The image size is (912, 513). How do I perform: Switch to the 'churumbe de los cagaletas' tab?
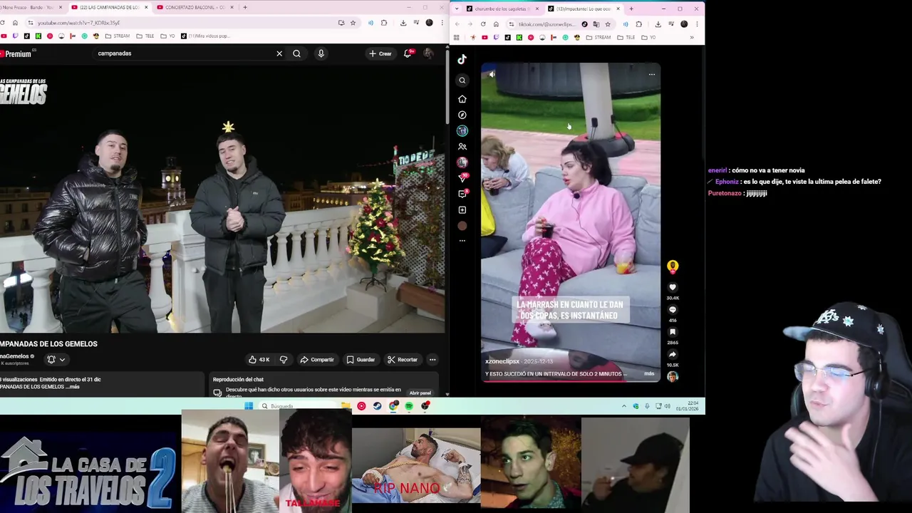click(503, 9)
